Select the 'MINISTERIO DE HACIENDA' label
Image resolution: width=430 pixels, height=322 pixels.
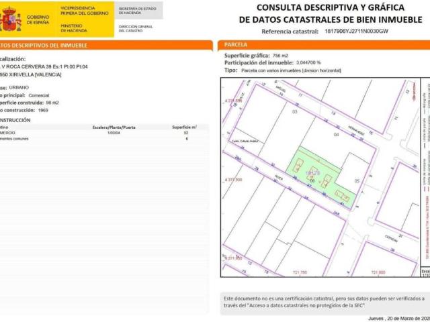pos(74,28)
